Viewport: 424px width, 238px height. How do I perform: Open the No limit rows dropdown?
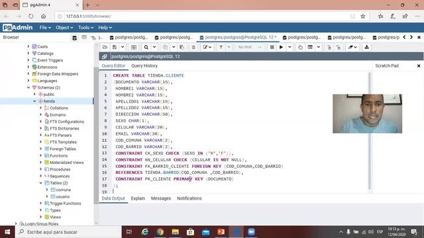tap(249, 47)
